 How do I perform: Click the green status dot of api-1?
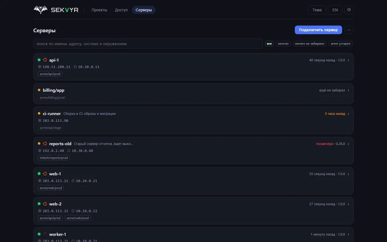(x=39, y=60)
